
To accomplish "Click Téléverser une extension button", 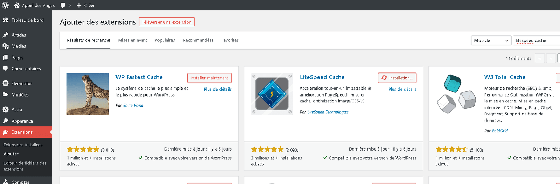I will click(167, 22).
